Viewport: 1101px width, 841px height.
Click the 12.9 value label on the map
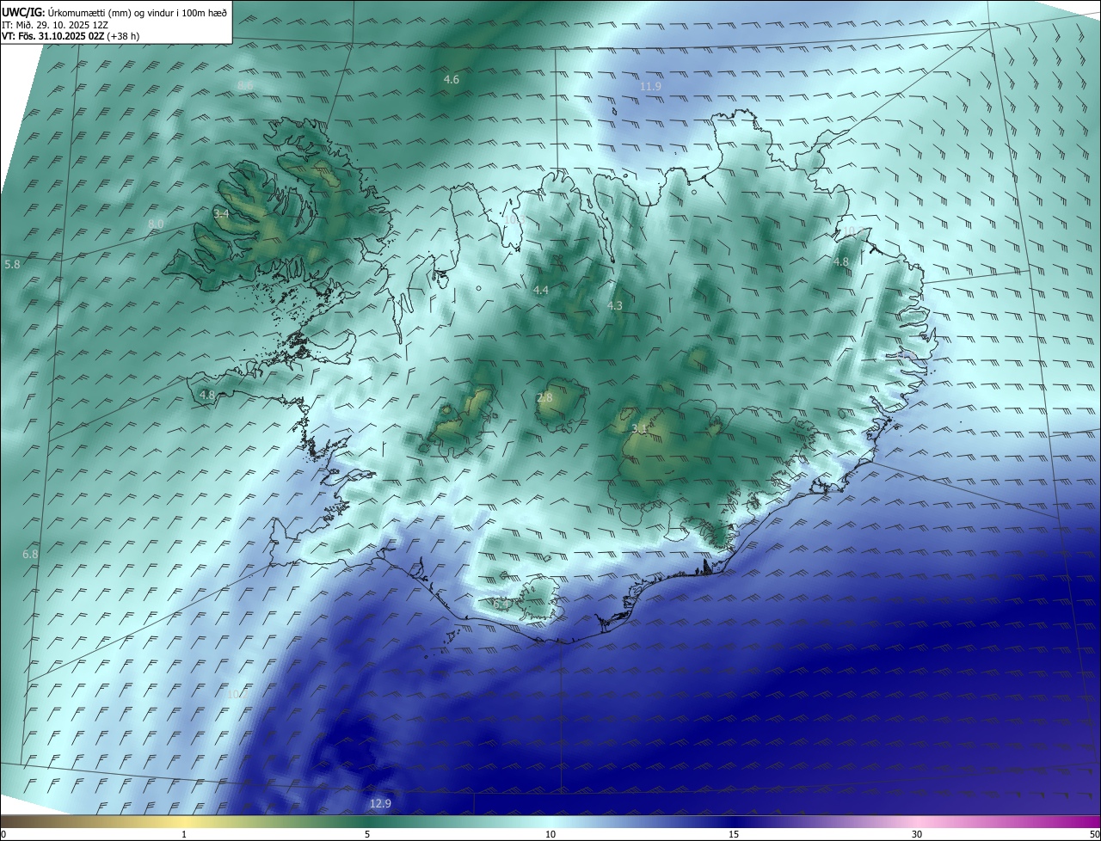[x=380, y=804]
